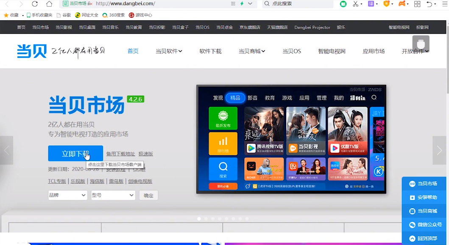
Task: Click the browser home icon
Action: click(49, 4)
